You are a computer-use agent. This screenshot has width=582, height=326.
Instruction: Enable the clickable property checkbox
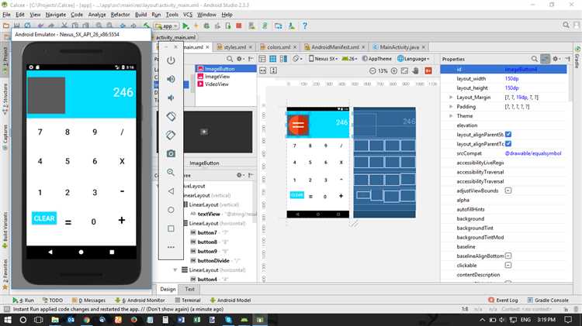(x=508, y=264)
